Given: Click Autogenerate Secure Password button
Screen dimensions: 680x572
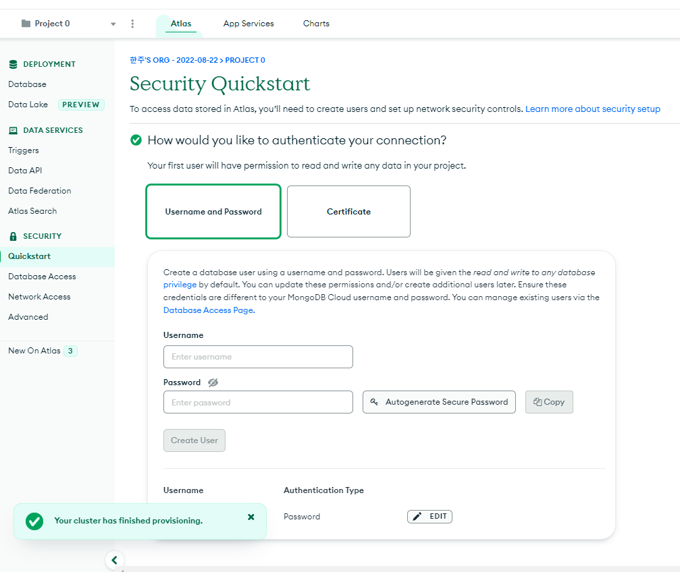Looking at the screenshot, I should 439,402.
